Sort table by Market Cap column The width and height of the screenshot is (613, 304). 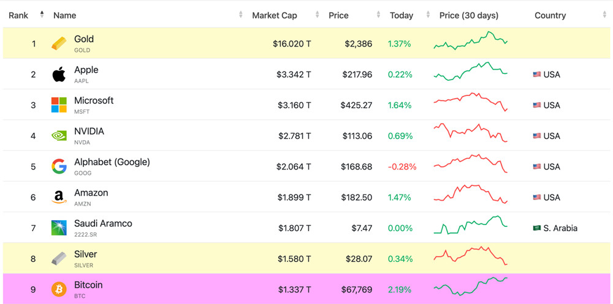coord(275,15)
